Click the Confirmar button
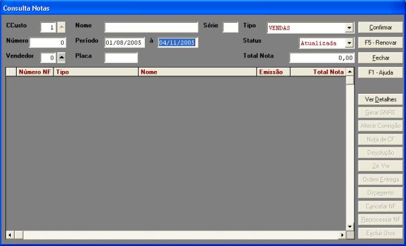This screenshot has width=406, height=246. coord(380,27)
